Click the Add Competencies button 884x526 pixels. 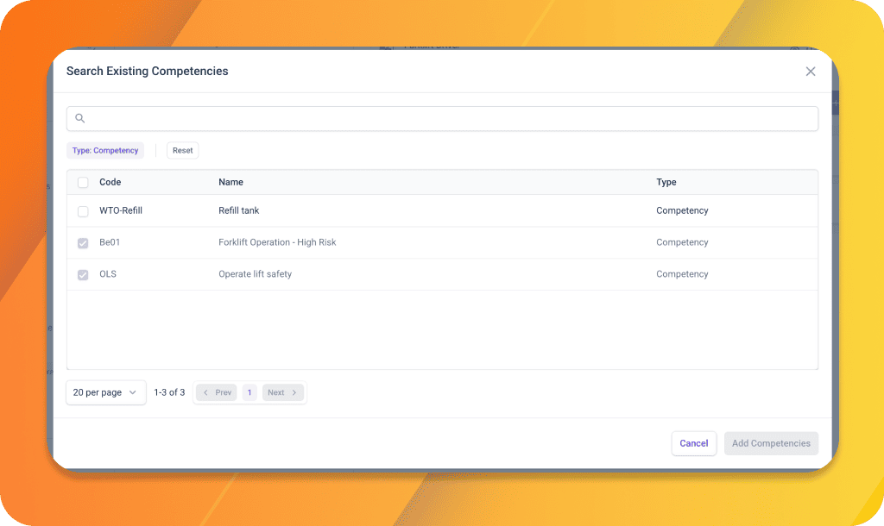(x=771, y=443)
